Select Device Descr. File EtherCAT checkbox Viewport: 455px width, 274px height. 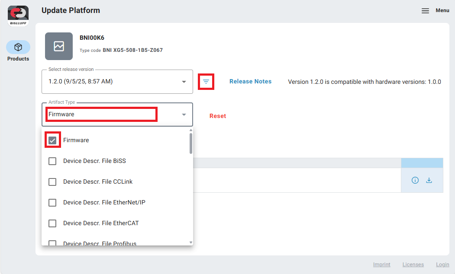pos(52,223)
